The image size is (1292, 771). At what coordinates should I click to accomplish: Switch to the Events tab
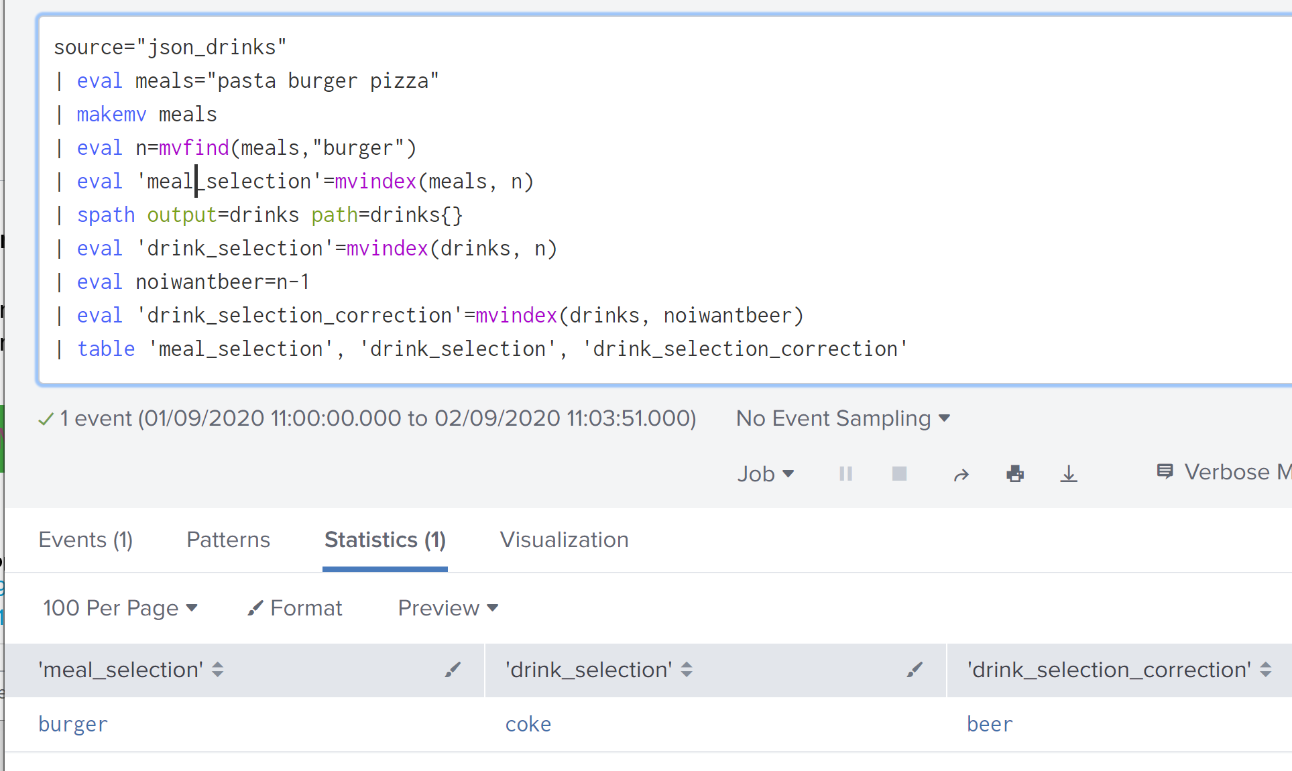click(85, 540)
